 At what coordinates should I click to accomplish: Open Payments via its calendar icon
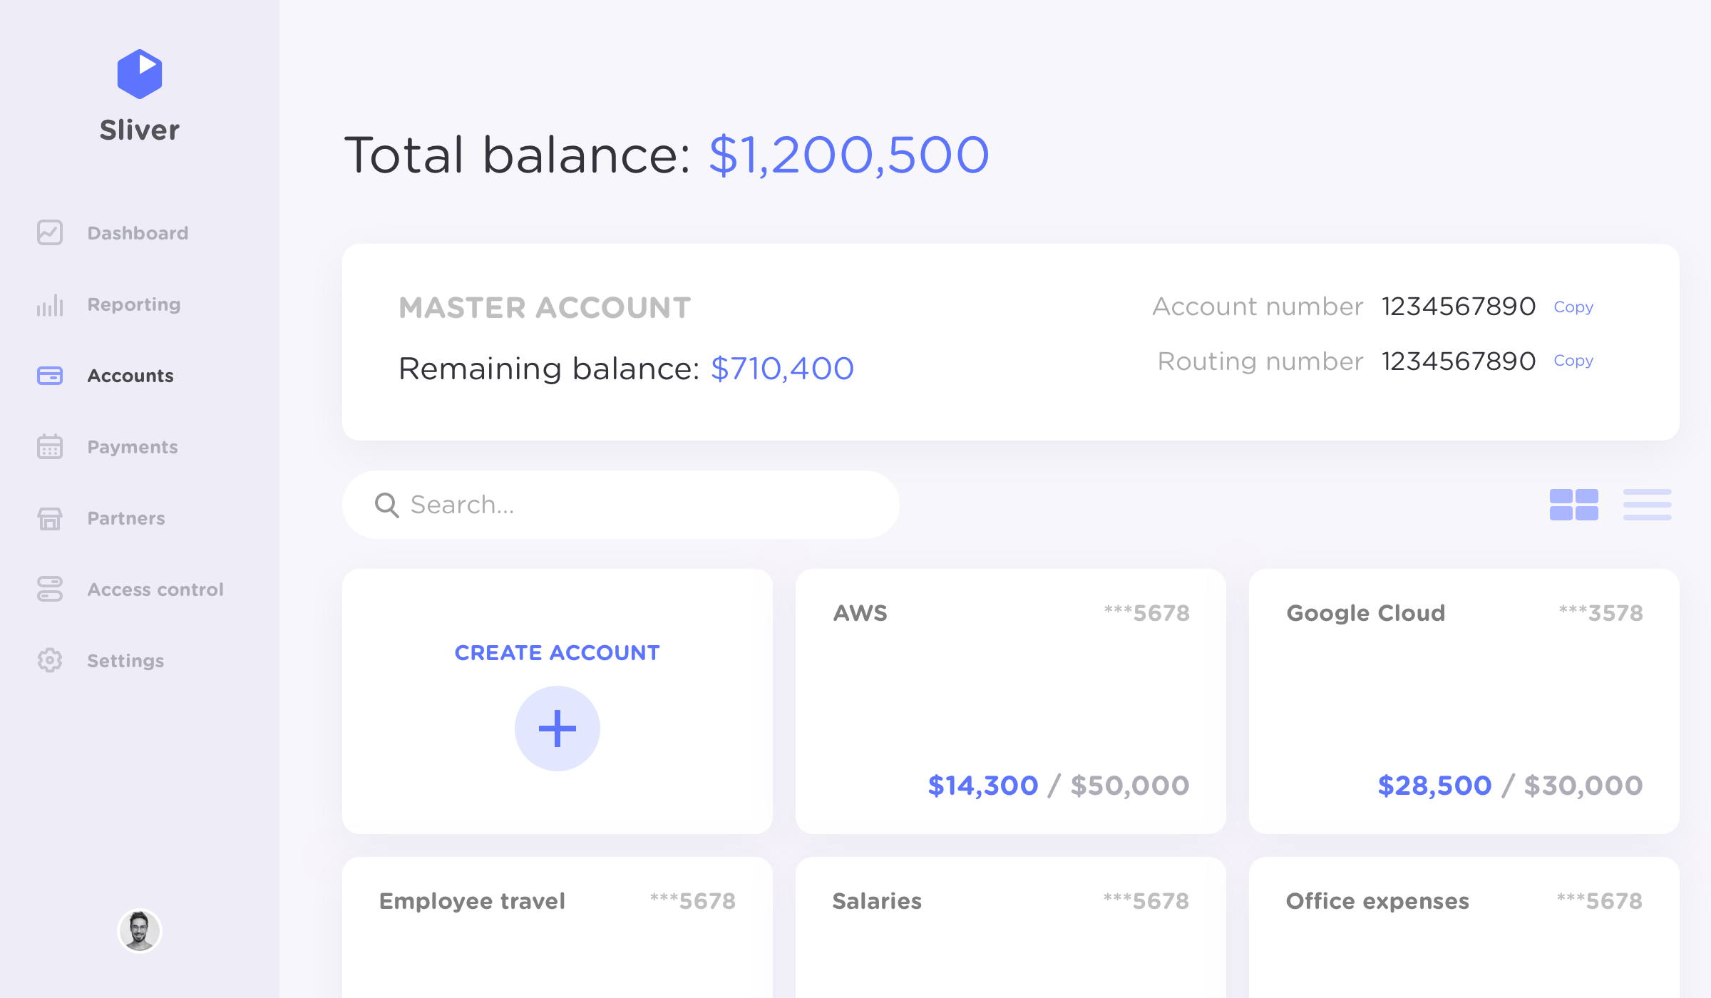(x=50, y=447)
